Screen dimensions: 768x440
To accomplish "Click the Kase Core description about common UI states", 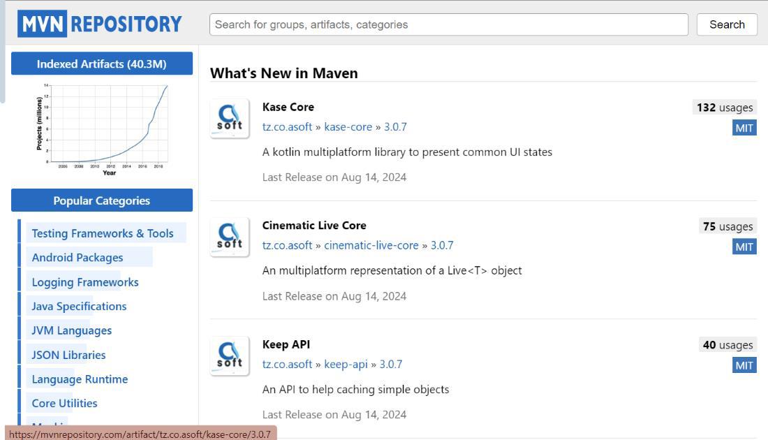I will tap(407, 152).
